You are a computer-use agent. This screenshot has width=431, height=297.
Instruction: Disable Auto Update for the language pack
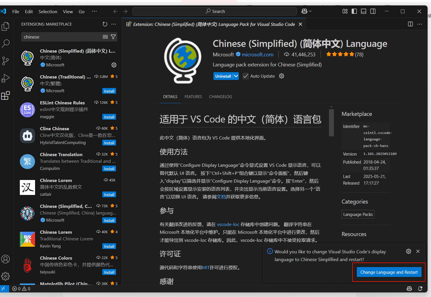(x=245, y=76)
